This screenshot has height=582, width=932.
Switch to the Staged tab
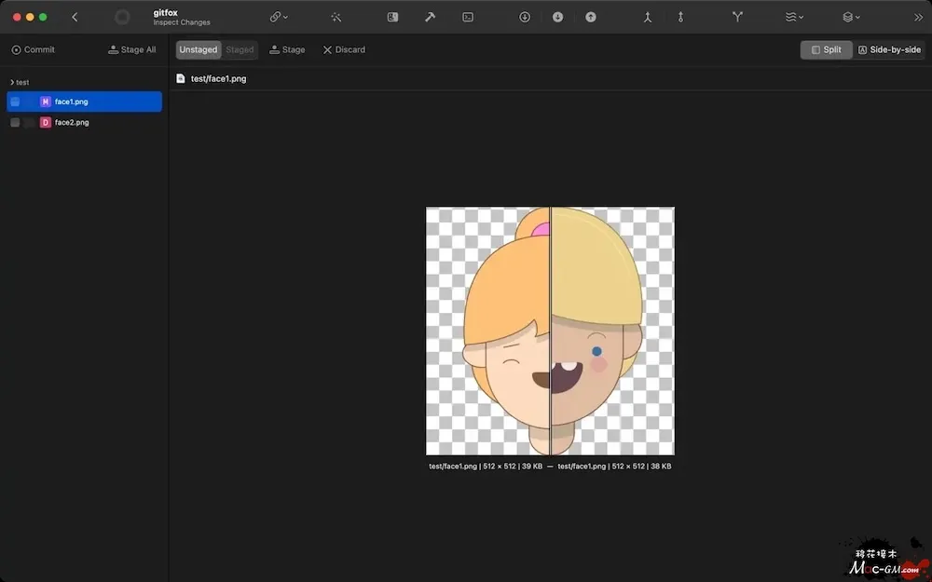point(240,50)
